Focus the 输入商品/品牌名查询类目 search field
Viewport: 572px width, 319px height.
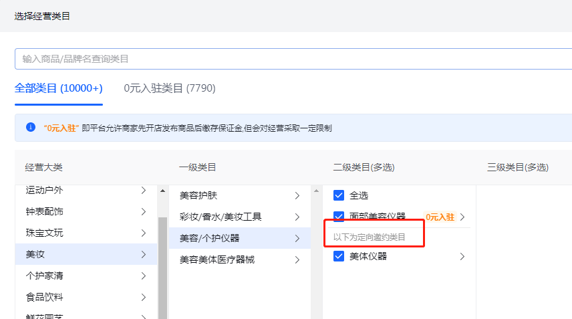293,59
